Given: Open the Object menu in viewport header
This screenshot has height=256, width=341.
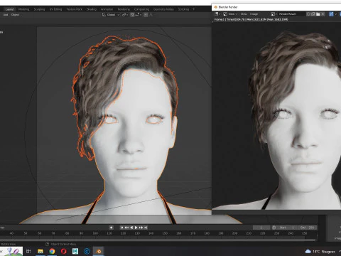Looking at the screenshot, I should (16, 15).
